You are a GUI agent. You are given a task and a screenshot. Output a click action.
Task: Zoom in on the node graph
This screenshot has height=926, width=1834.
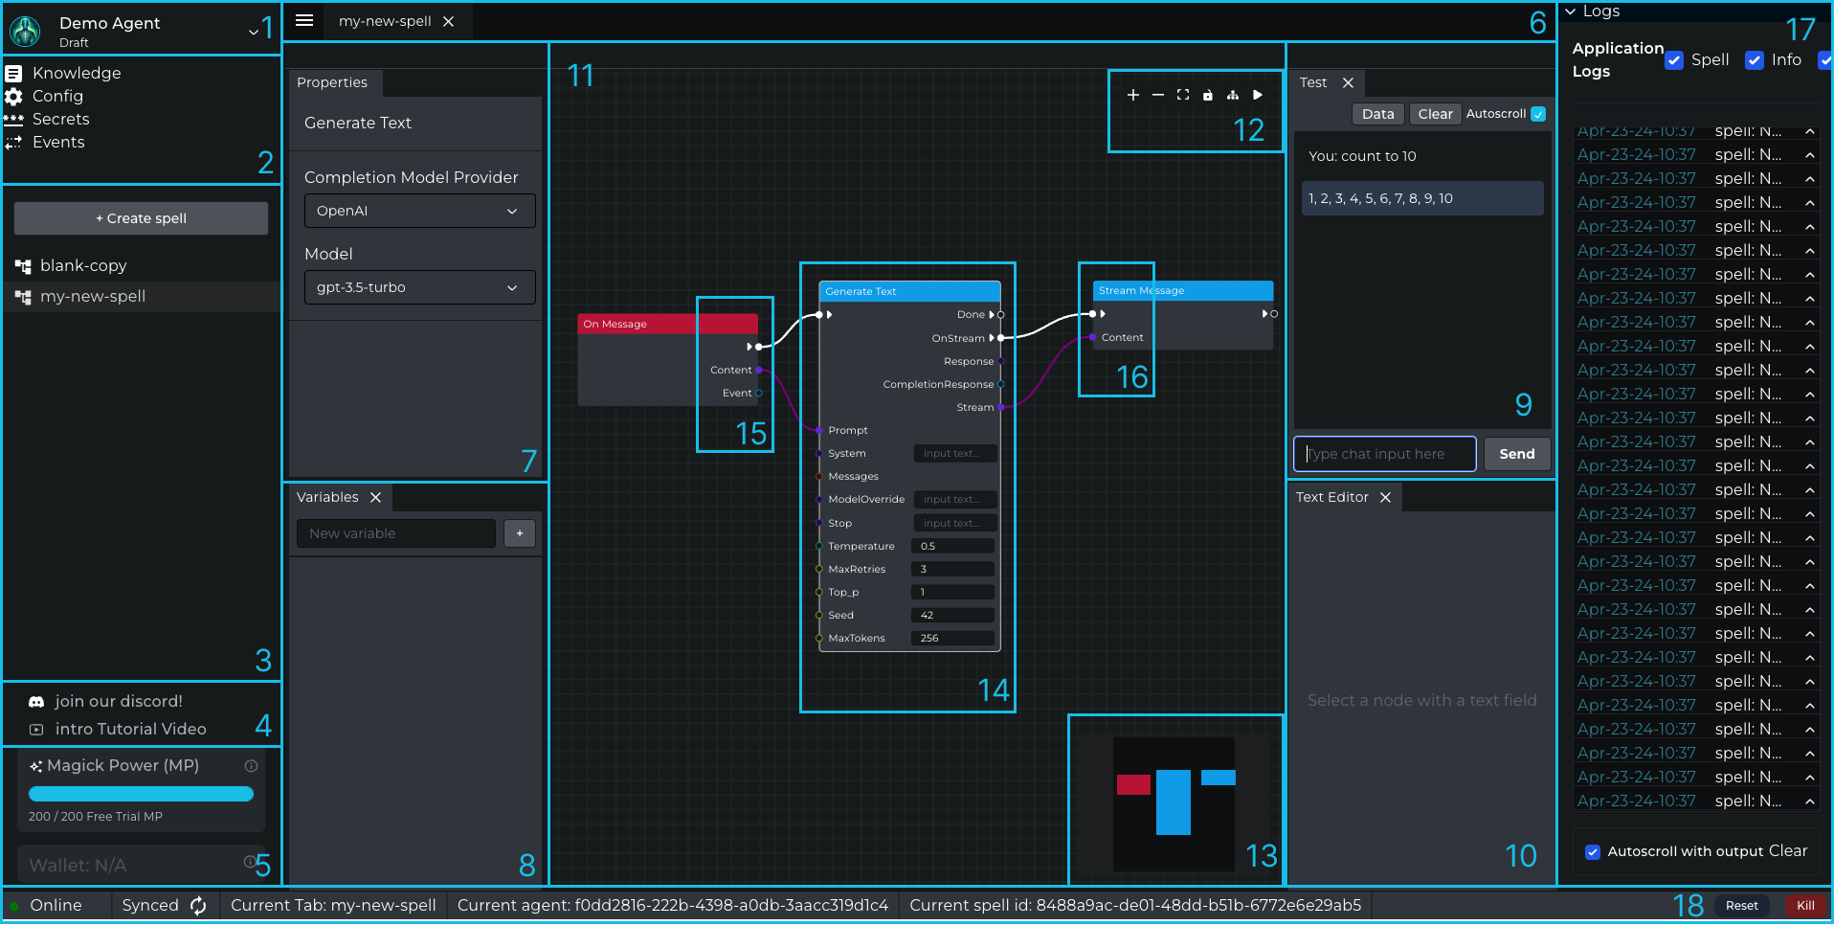(x=1133, y=95)
